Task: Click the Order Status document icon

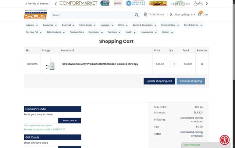Action: pos(145,14)
